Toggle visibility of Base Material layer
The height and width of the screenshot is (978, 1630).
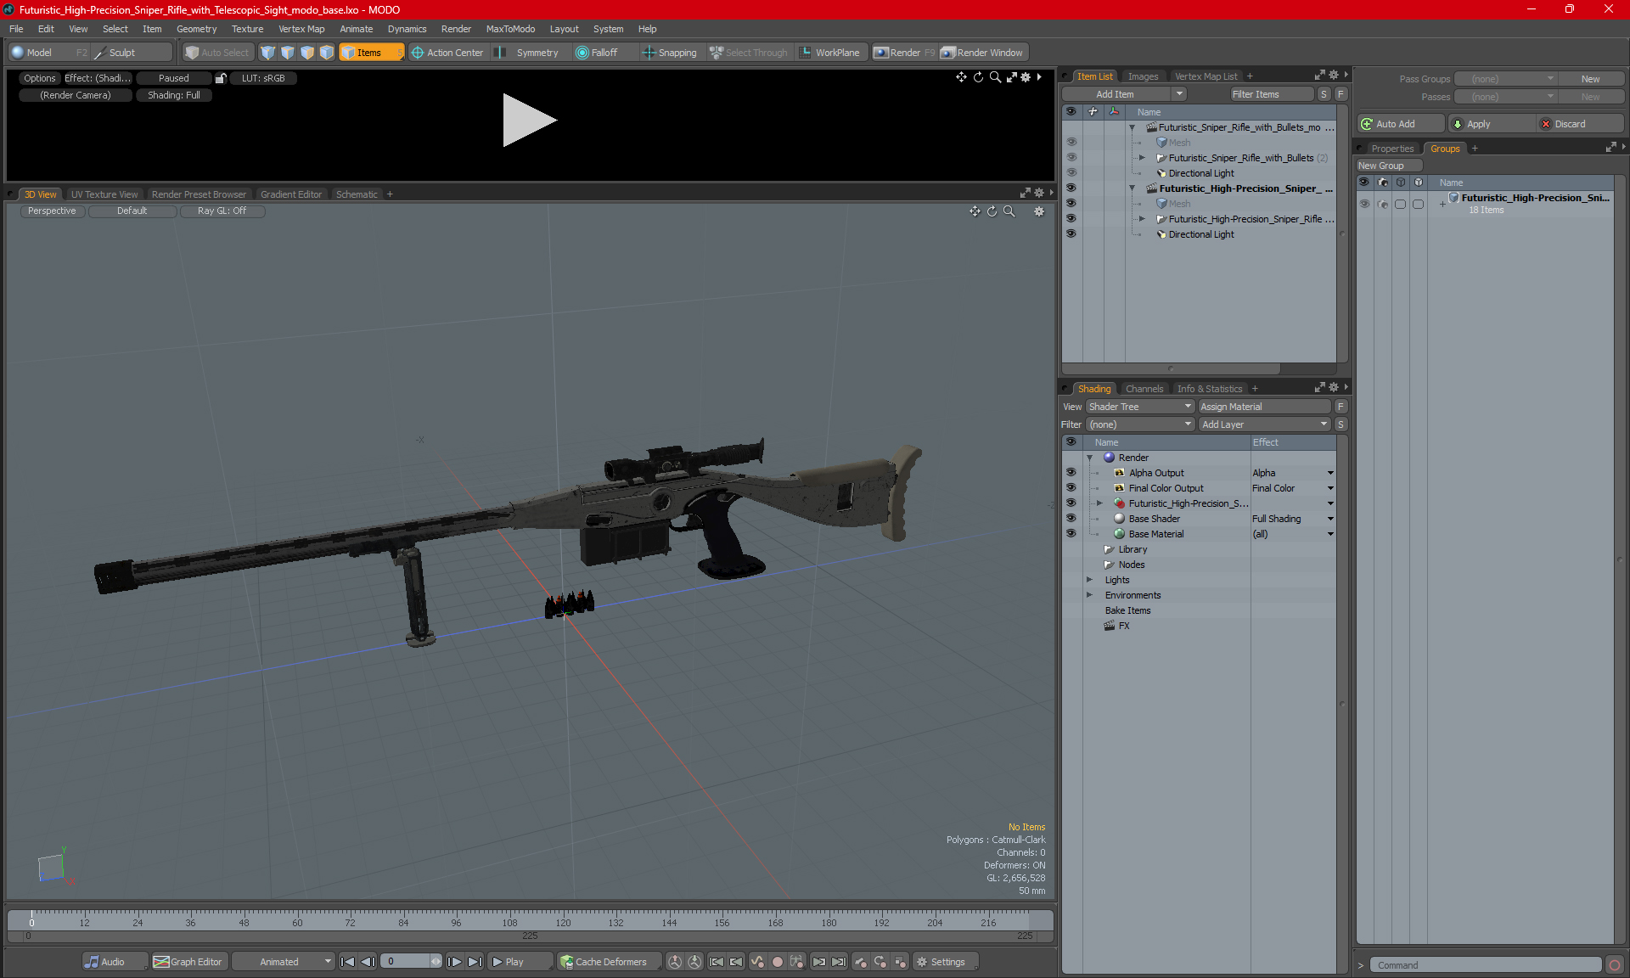(1071, 534)
